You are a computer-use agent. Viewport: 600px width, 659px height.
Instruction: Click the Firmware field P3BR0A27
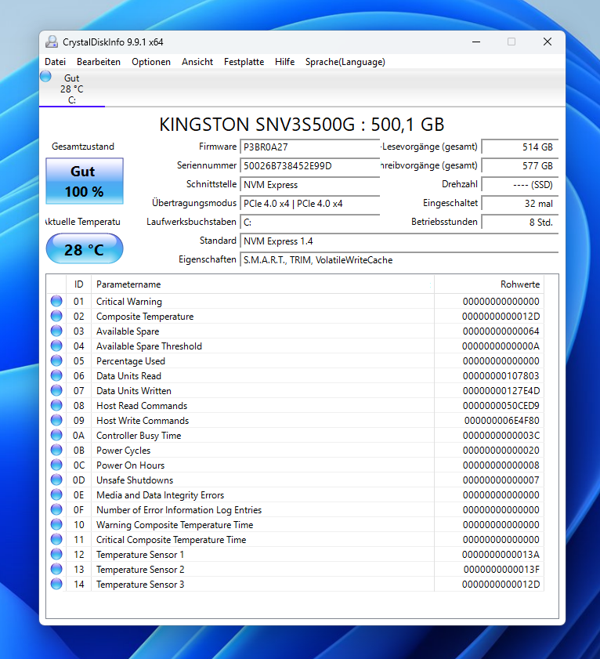coord(309,147)
